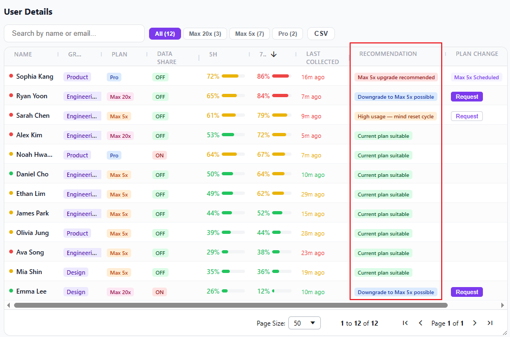
Task: Go to the first page icon
Action: (405, 323)
